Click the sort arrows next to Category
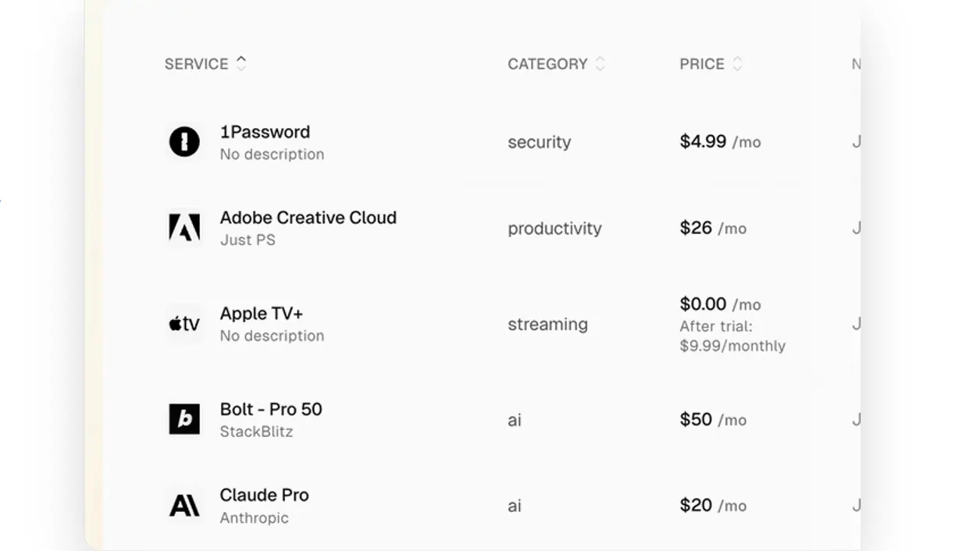This screenshot has height=551, width=962. tap(600, 64)
